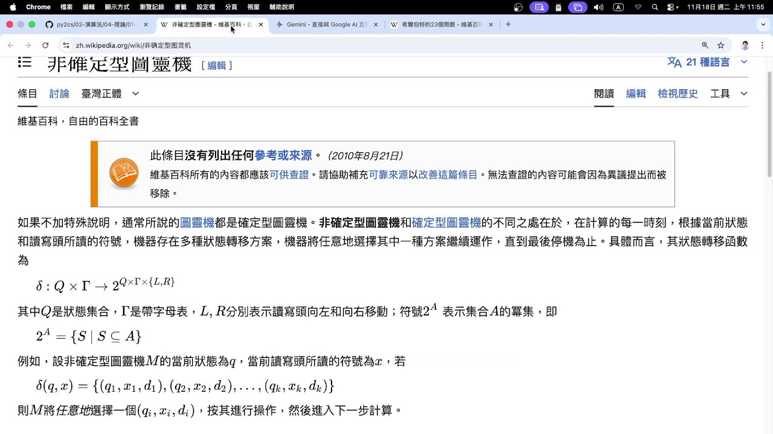Go forward to the next page
Screen dimensions: 773x434
tap(28, 45)
